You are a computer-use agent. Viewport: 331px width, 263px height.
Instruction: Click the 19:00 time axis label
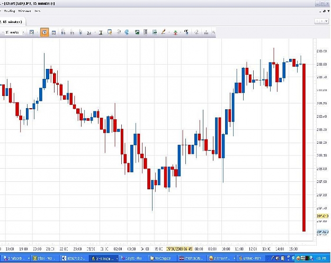click(23, 249)
